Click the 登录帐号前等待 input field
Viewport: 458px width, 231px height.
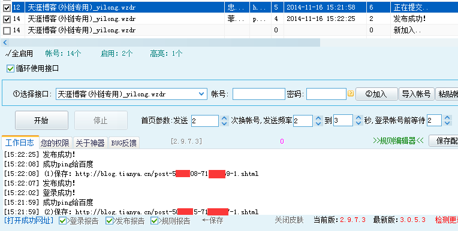[x=434, y=121]
